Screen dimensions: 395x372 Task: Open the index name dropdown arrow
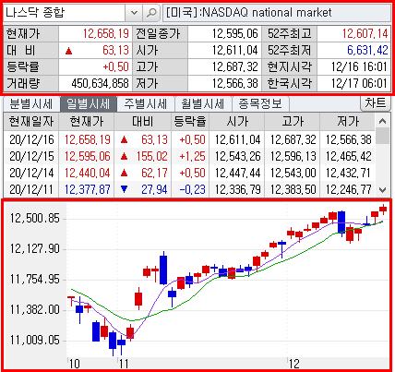[134, 13]
